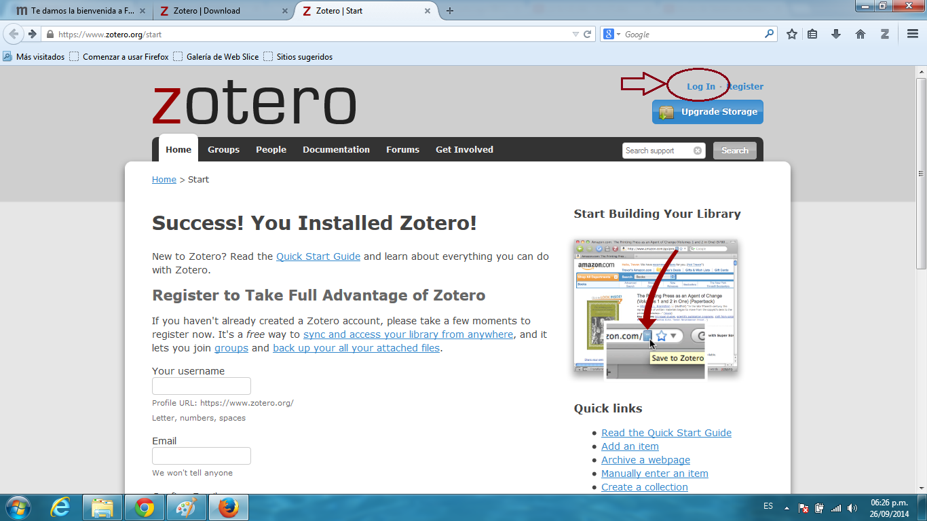Open the Groups section in the navigation
This screenshot has width=927, height=521.
tap(223, 149)
